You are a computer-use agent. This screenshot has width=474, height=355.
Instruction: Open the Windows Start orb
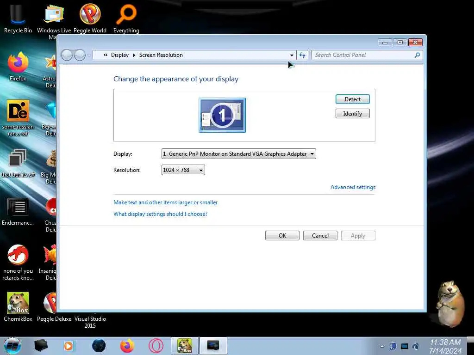[x=12, y=346]
